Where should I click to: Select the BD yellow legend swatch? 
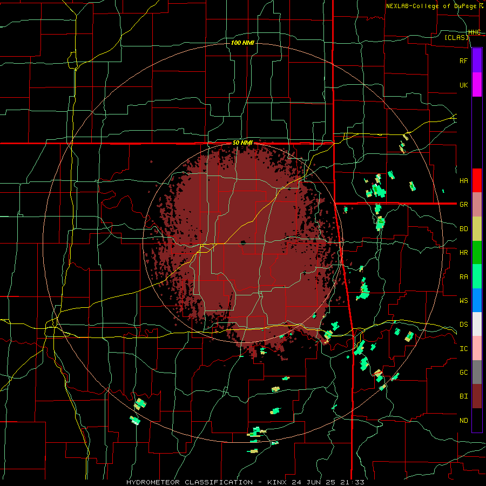[x=477, y=229]
